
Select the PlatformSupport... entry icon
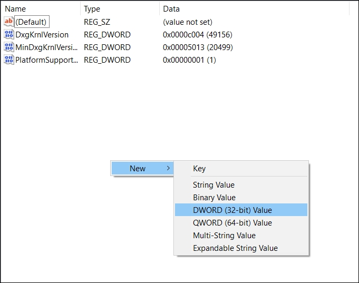[x=9, y=60]
